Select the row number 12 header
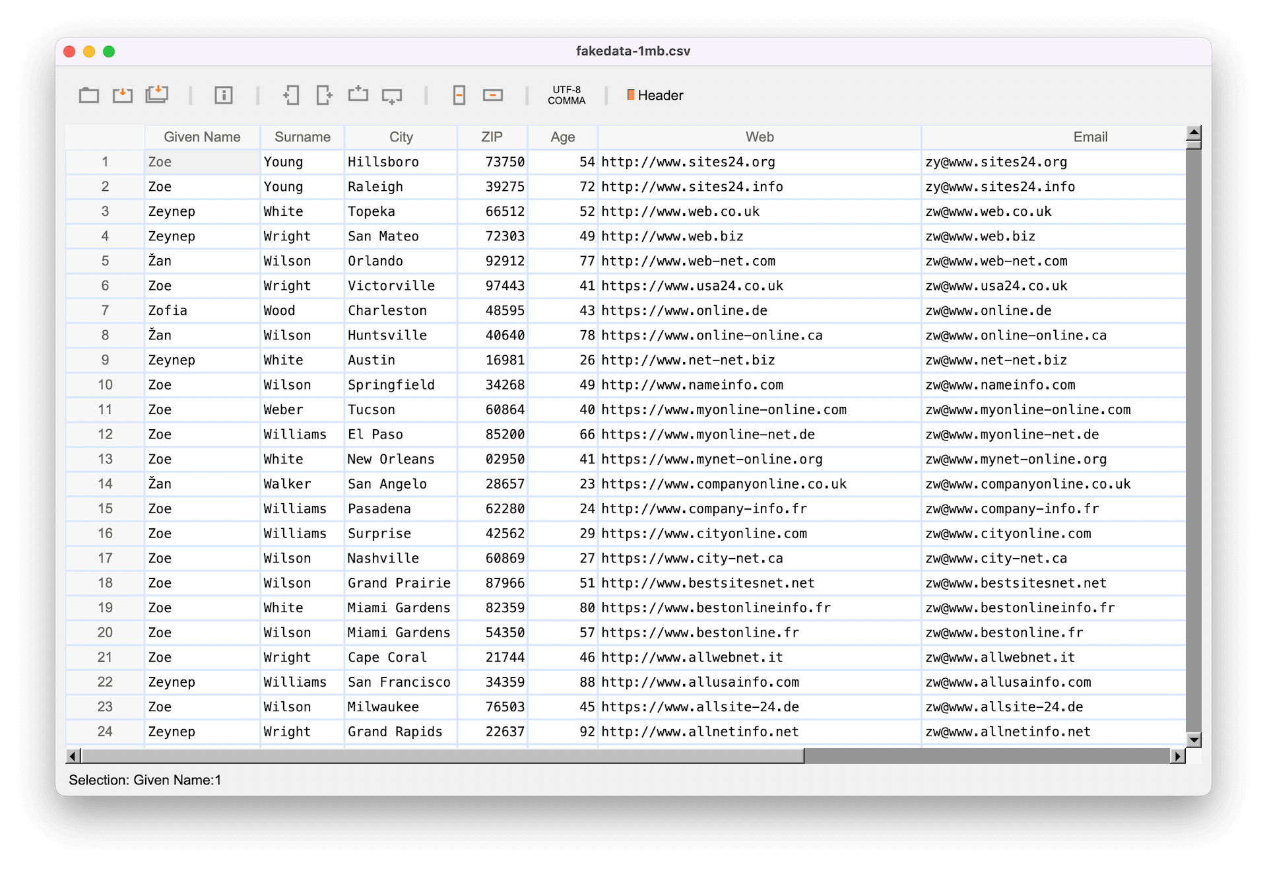This screenshot has width=1267, height=869. [105, 434]
